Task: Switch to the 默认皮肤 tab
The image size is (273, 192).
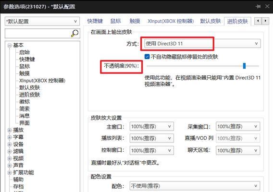Action: tap(211, 21)
